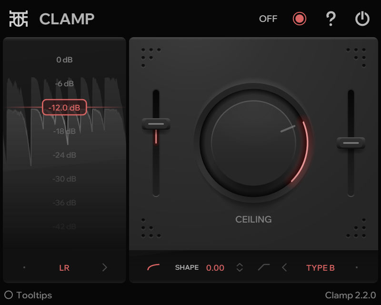The height and width of the screenshot is (305, 381).
Task: Select the soft curve shape icon
Action: pos(153,267)
